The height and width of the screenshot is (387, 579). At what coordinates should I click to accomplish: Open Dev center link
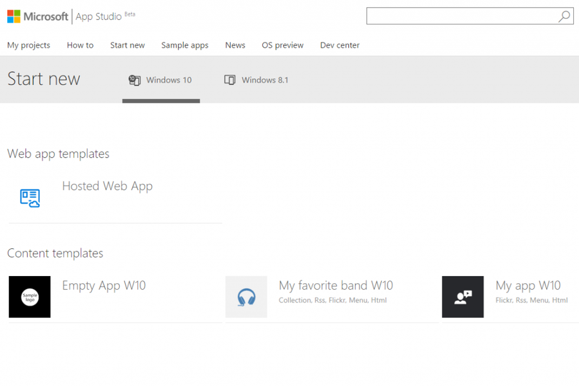[340, 45]
